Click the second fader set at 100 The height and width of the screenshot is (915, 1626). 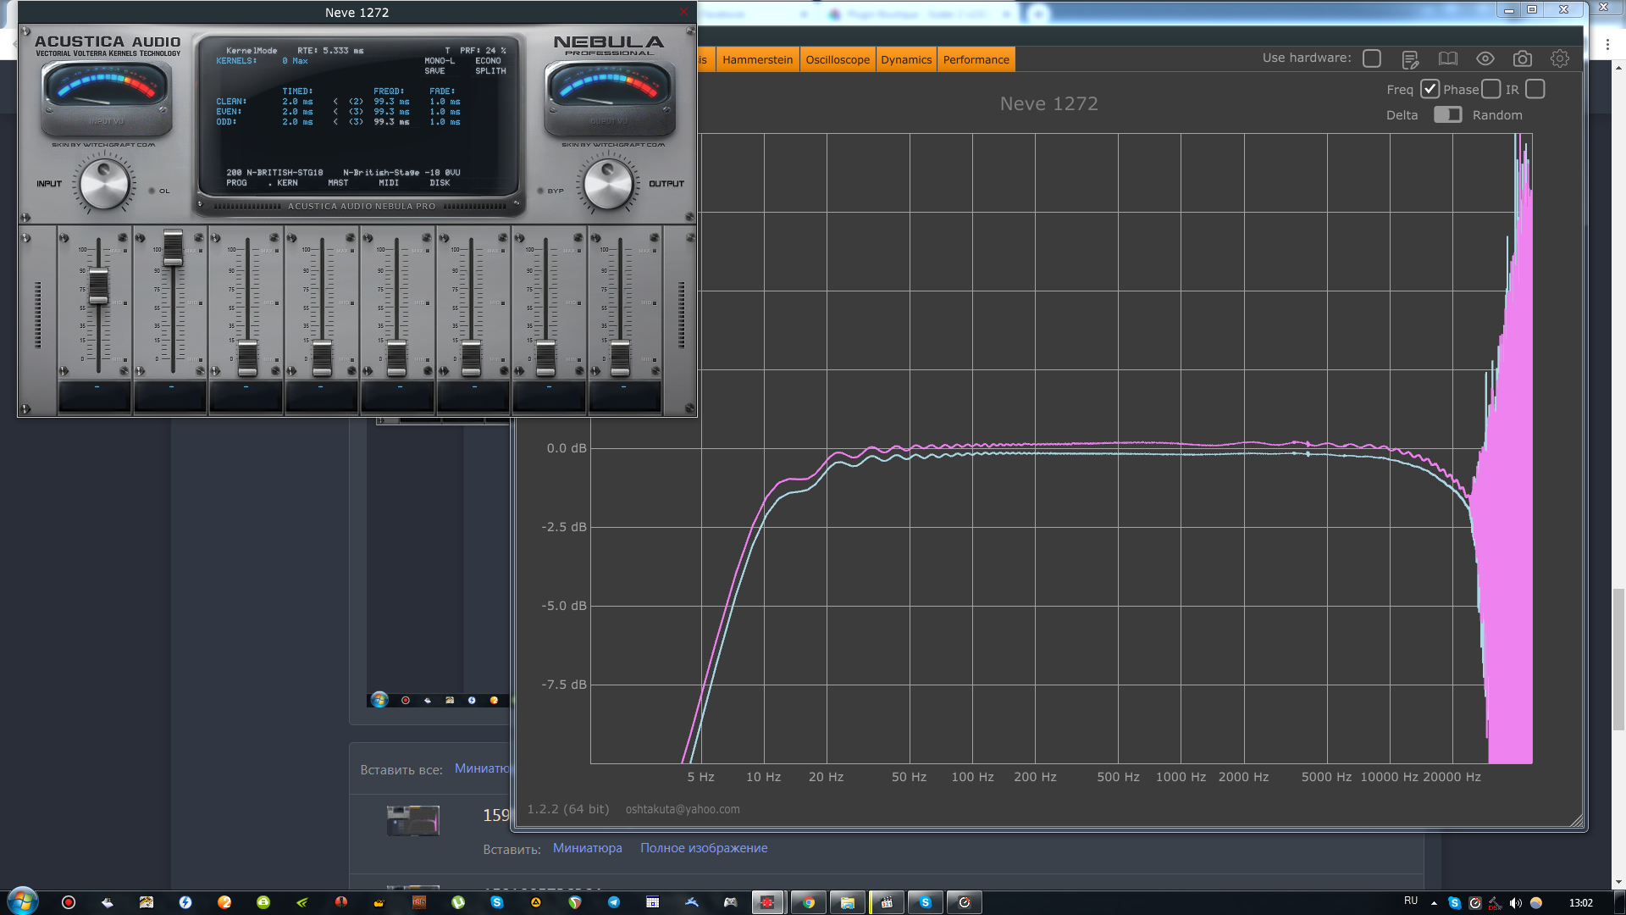pyautogui.click(x=173, y=247)
